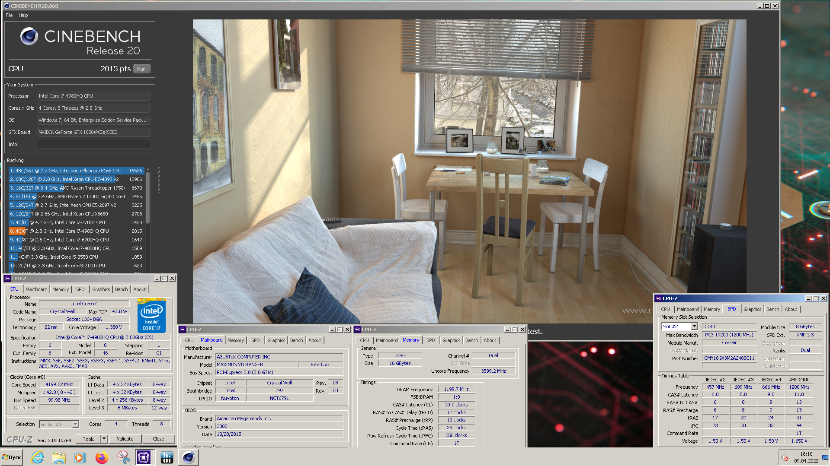Click the Cinebench title bar icon
830x466 pixels.
pos(6,6)
